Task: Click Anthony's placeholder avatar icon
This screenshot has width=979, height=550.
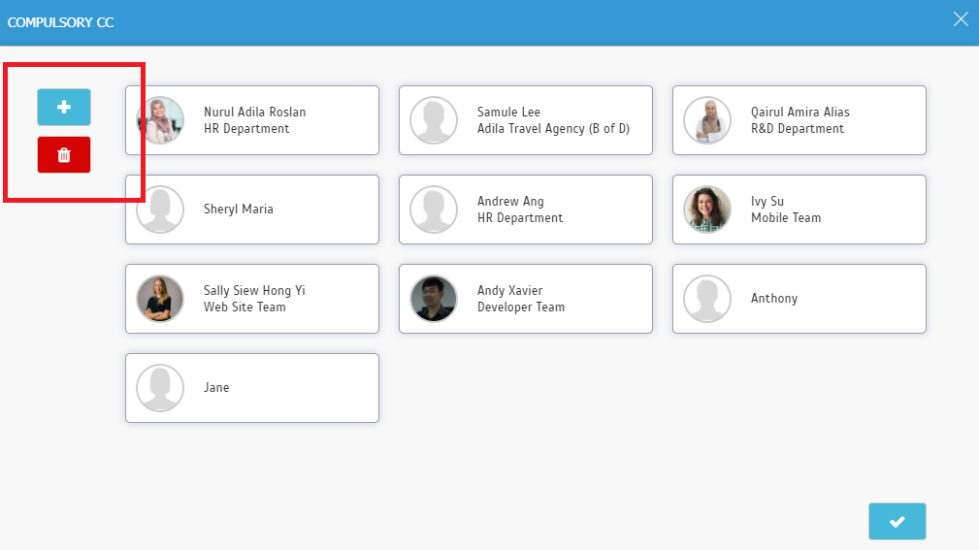Action: 707,299
